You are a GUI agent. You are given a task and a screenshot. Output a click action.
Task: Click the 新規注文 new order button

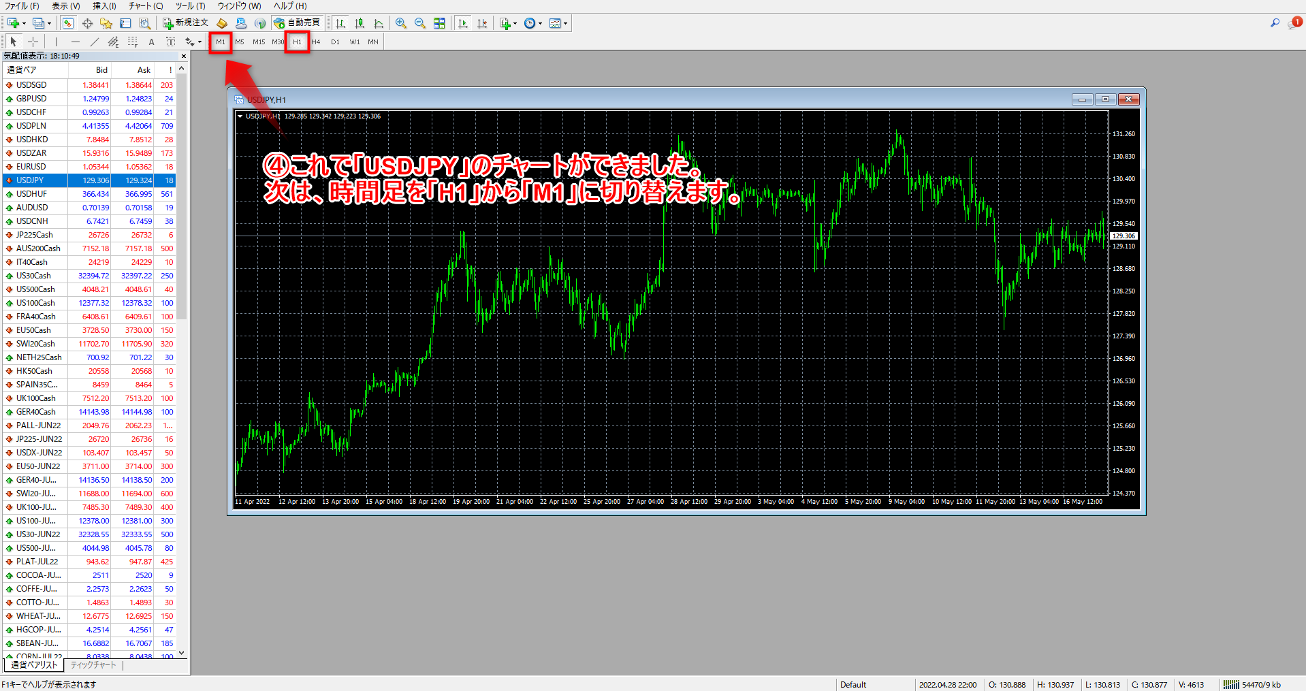(x=185, y=23)
